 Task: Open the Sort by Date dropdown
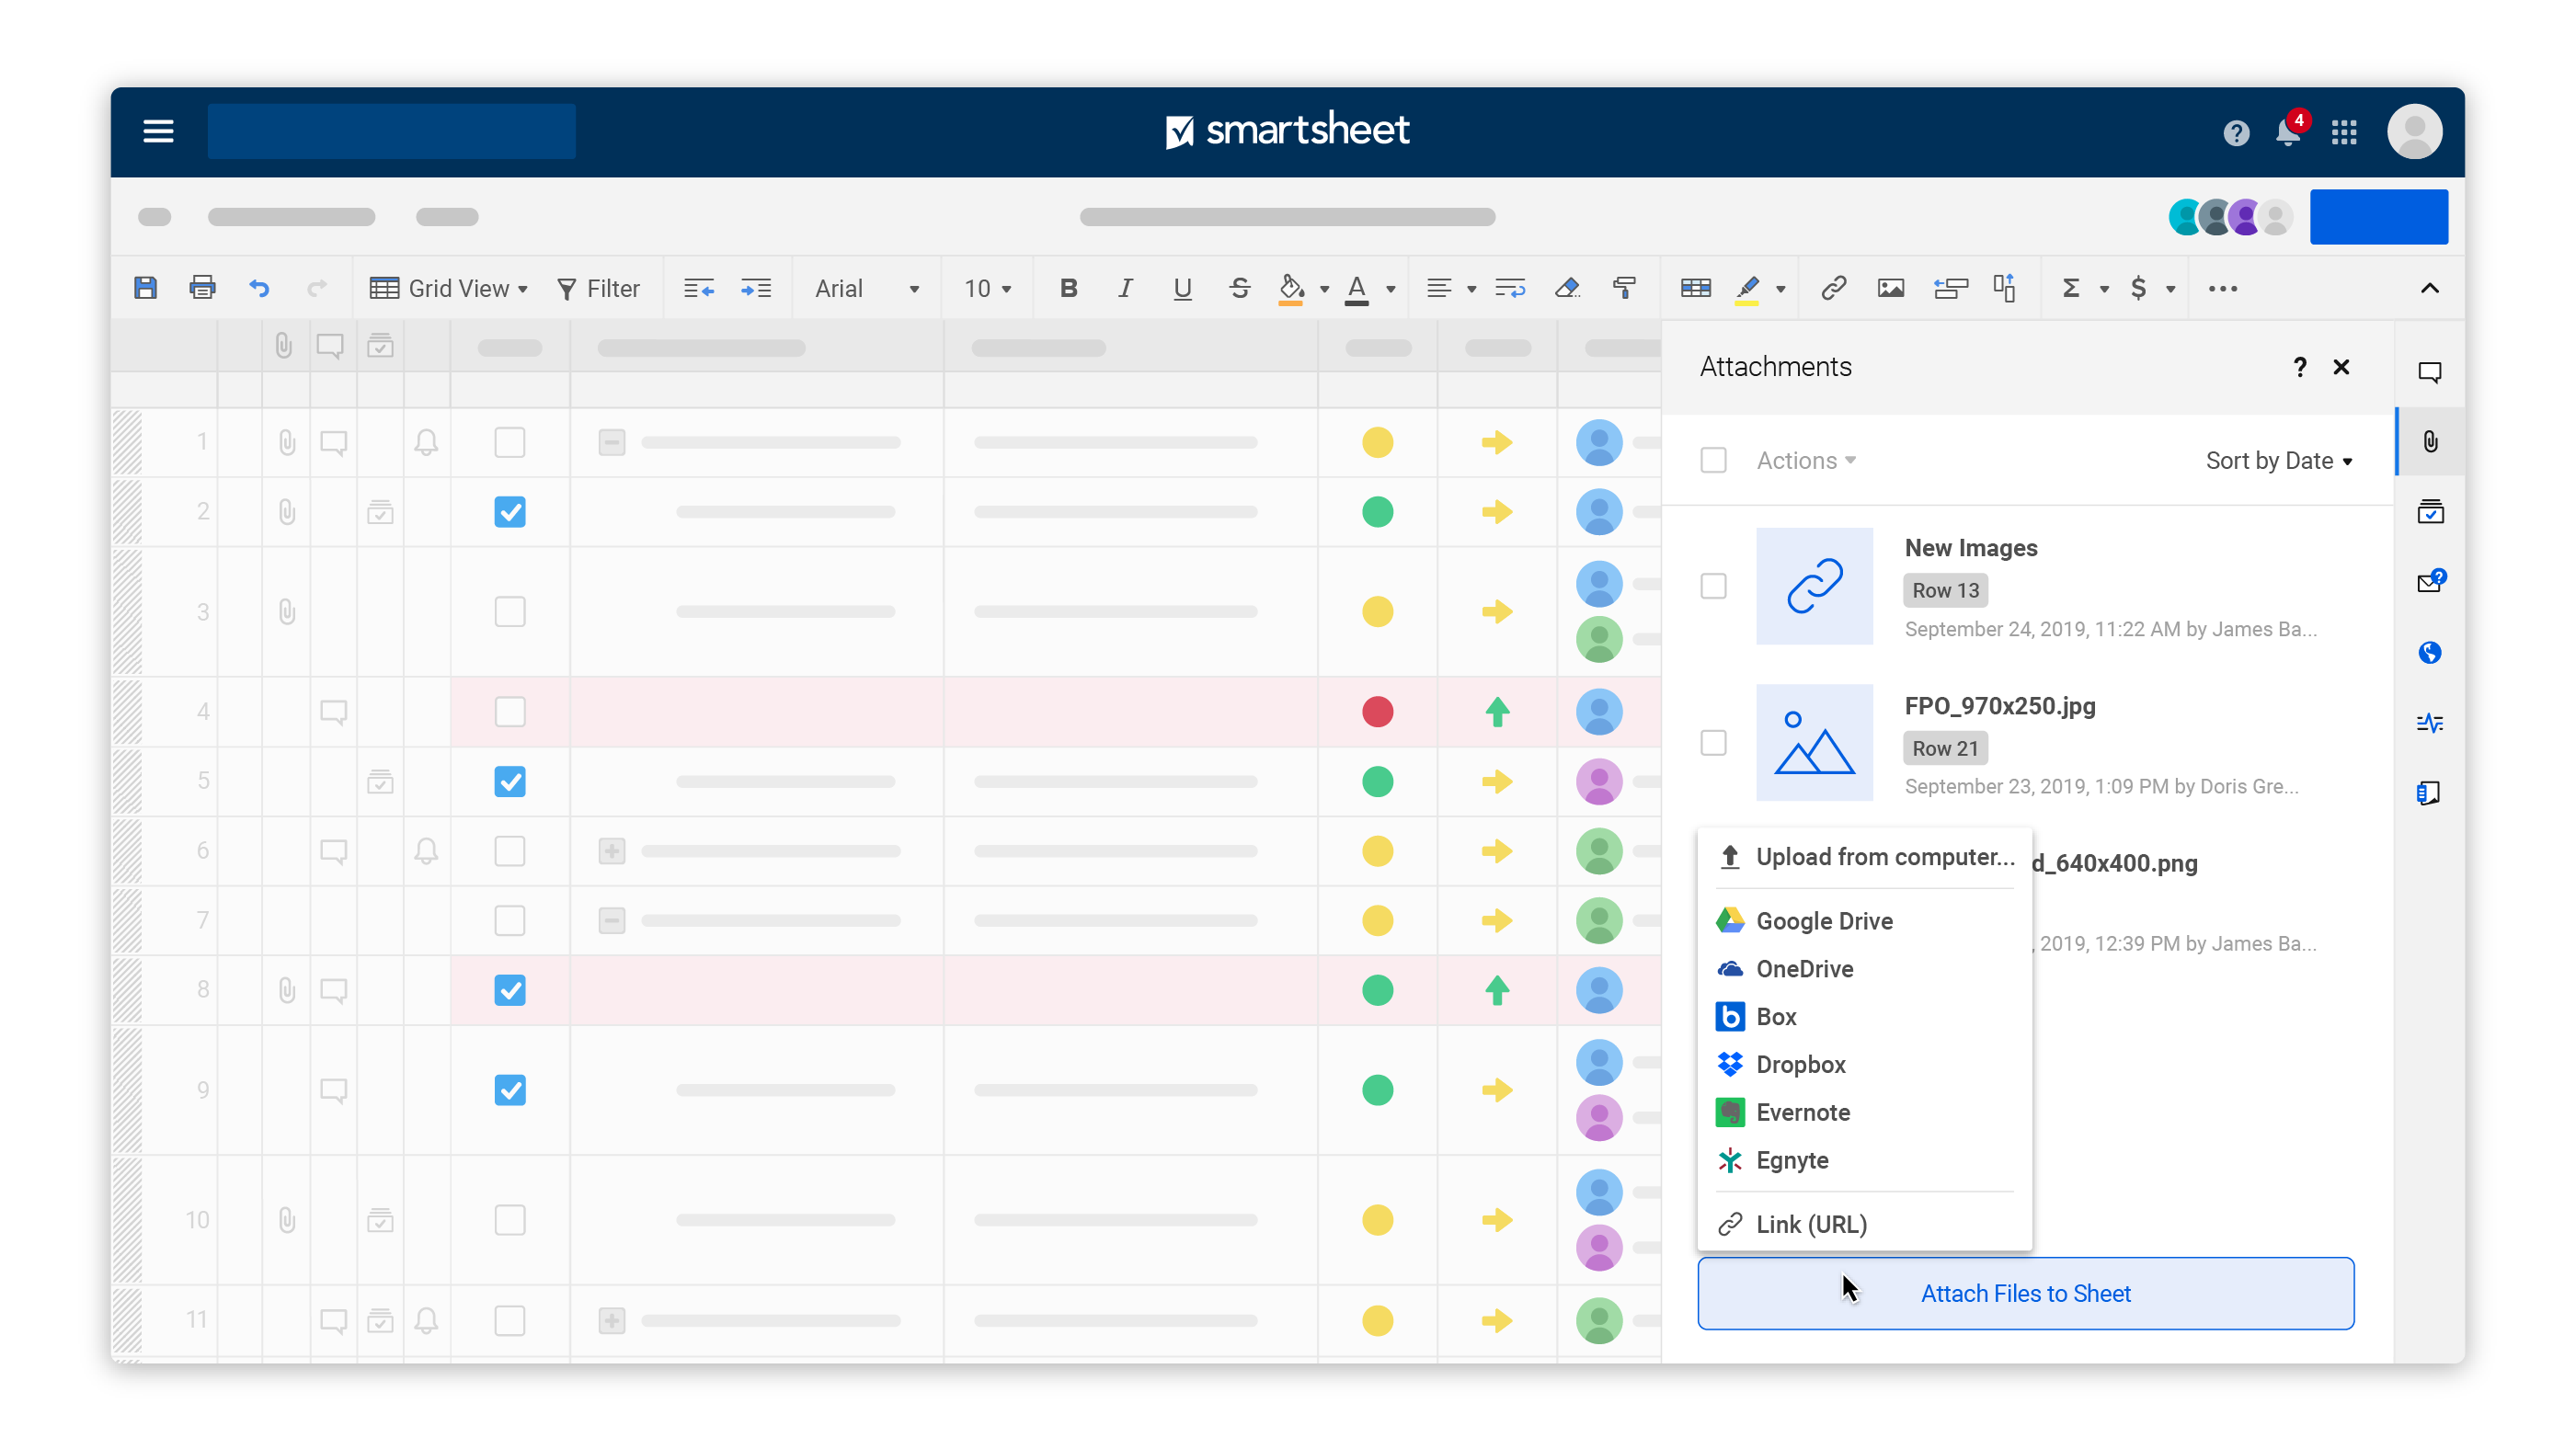point(2278,460)
